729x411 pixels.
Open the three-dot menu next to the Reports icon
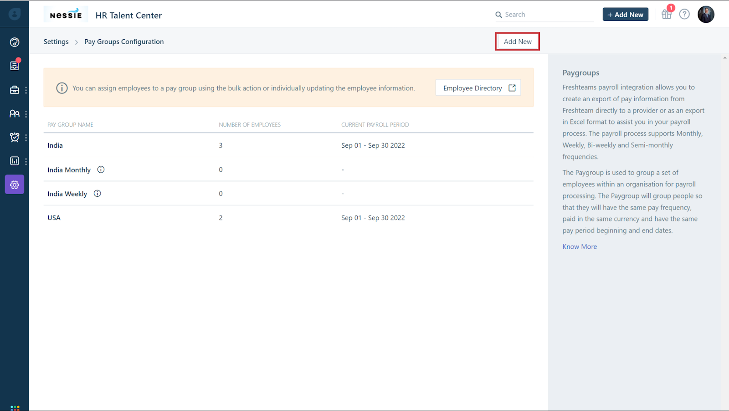point(26,161)
